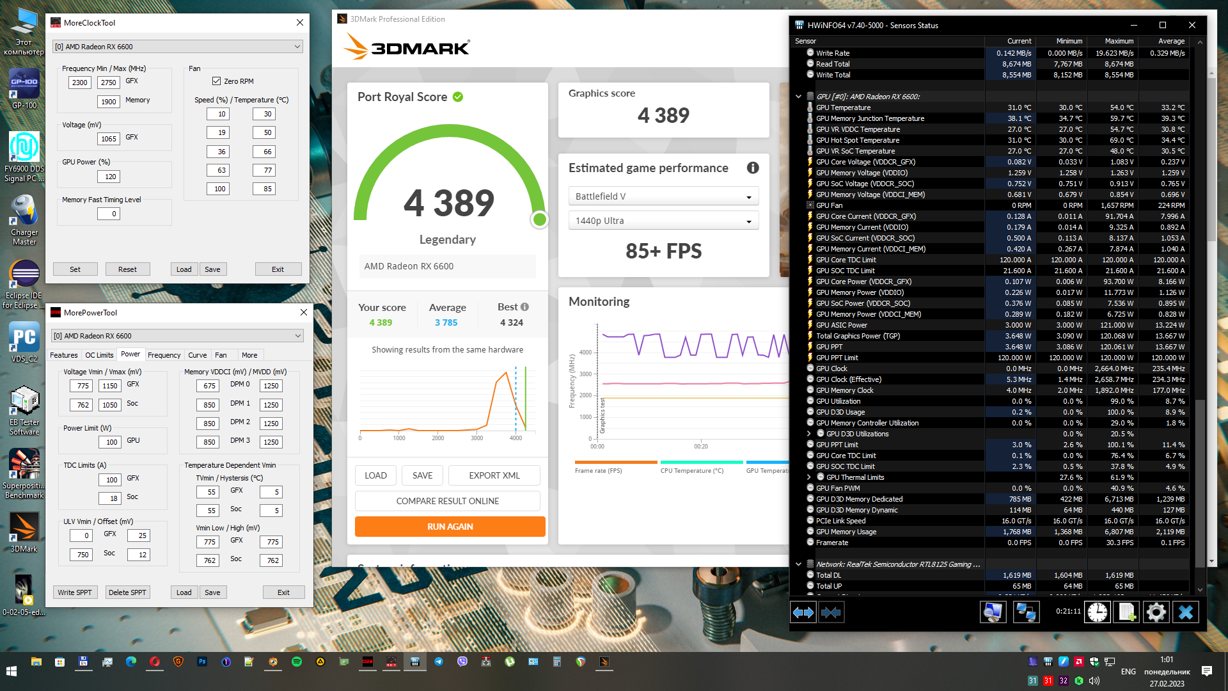The width and height of the screenshot is (1228, 691).
Task: Expand GPU D3D Utilizations tree item
Action: click(x=809, y=434)
